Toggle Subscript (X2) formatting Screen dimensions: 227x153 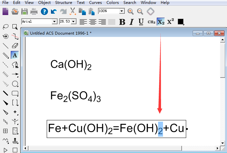[161, 22]
